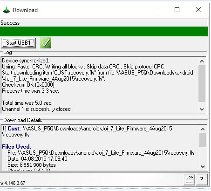Open help with the question mark button

[x=202, y=179]
